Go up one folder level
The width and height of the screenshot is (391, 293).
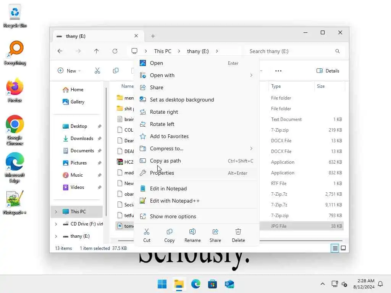(x=97, y=51)
